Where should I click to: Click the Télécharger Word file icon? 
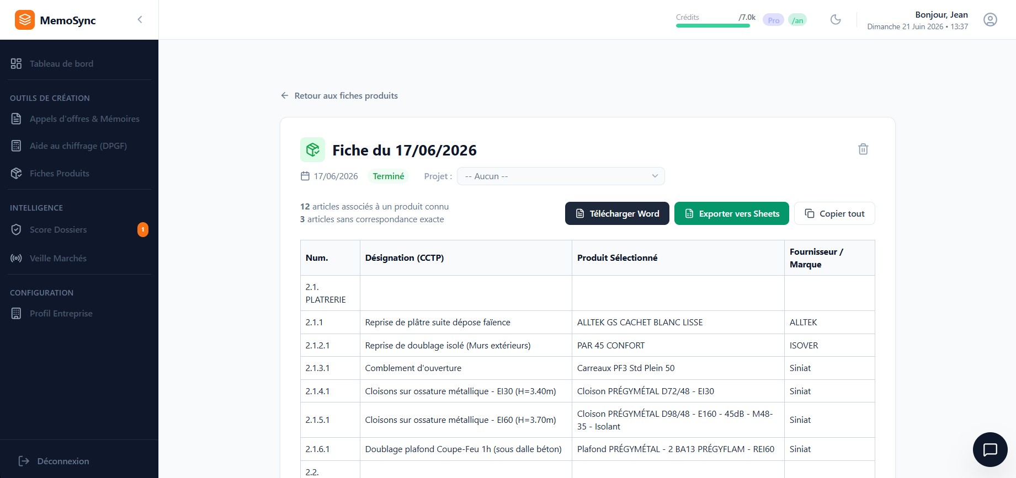[x=580, y=213]
